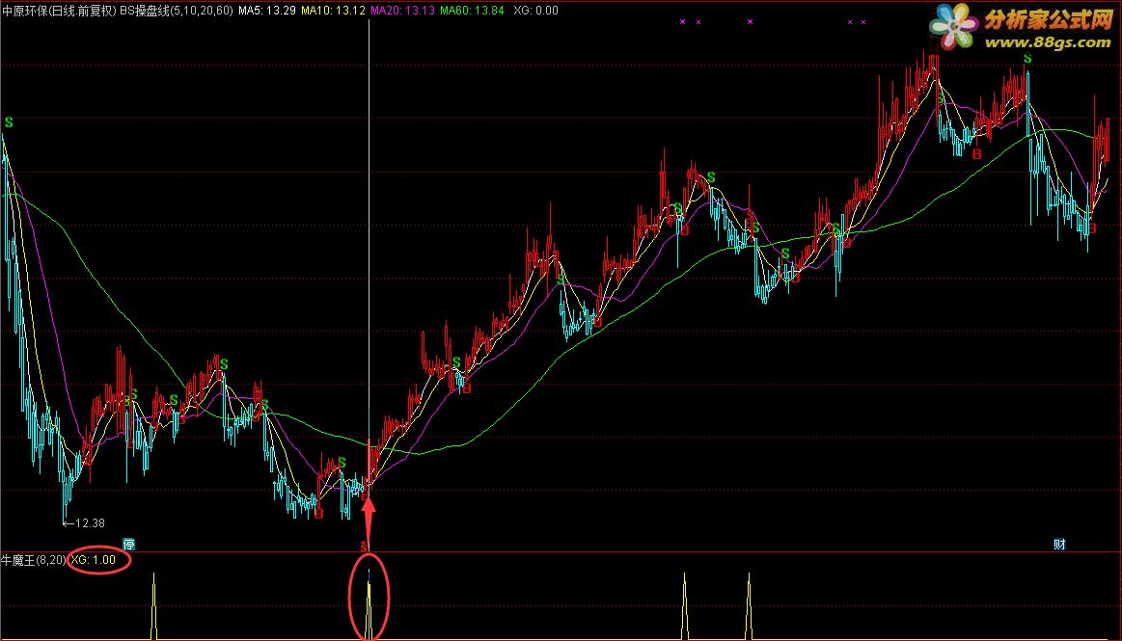Select the XG: 0.00 value in header
The width and height of the screenshot is (1122, 641).
(x=536, y=11)
